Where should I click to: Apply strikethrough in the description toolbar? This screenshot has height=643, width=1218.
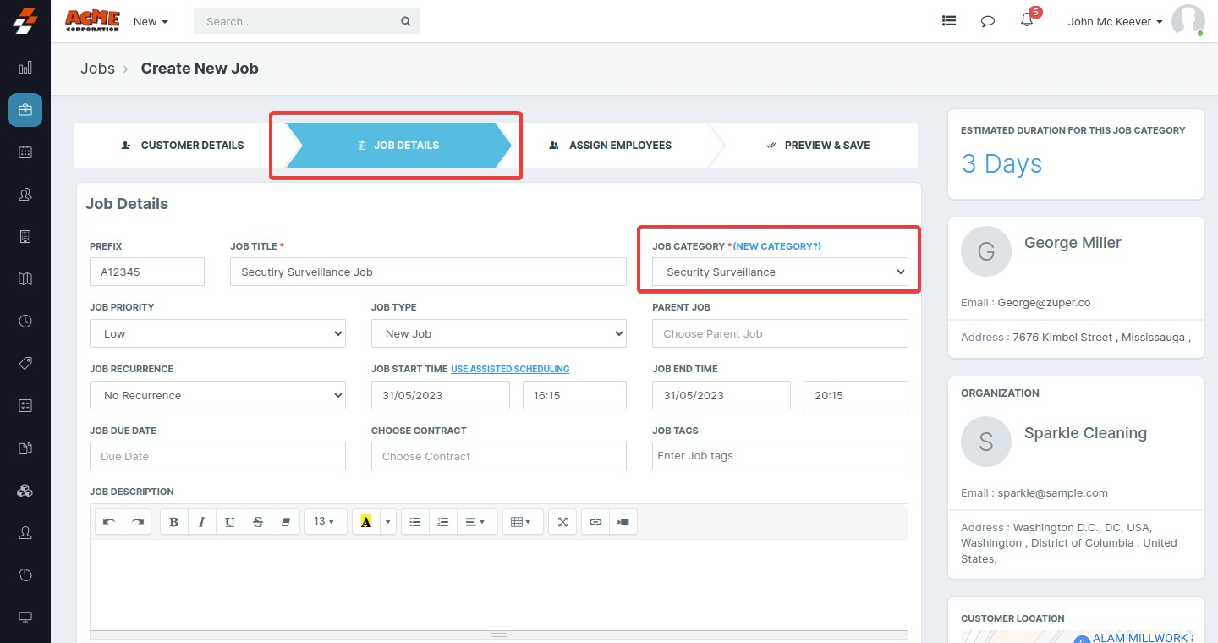258,522
